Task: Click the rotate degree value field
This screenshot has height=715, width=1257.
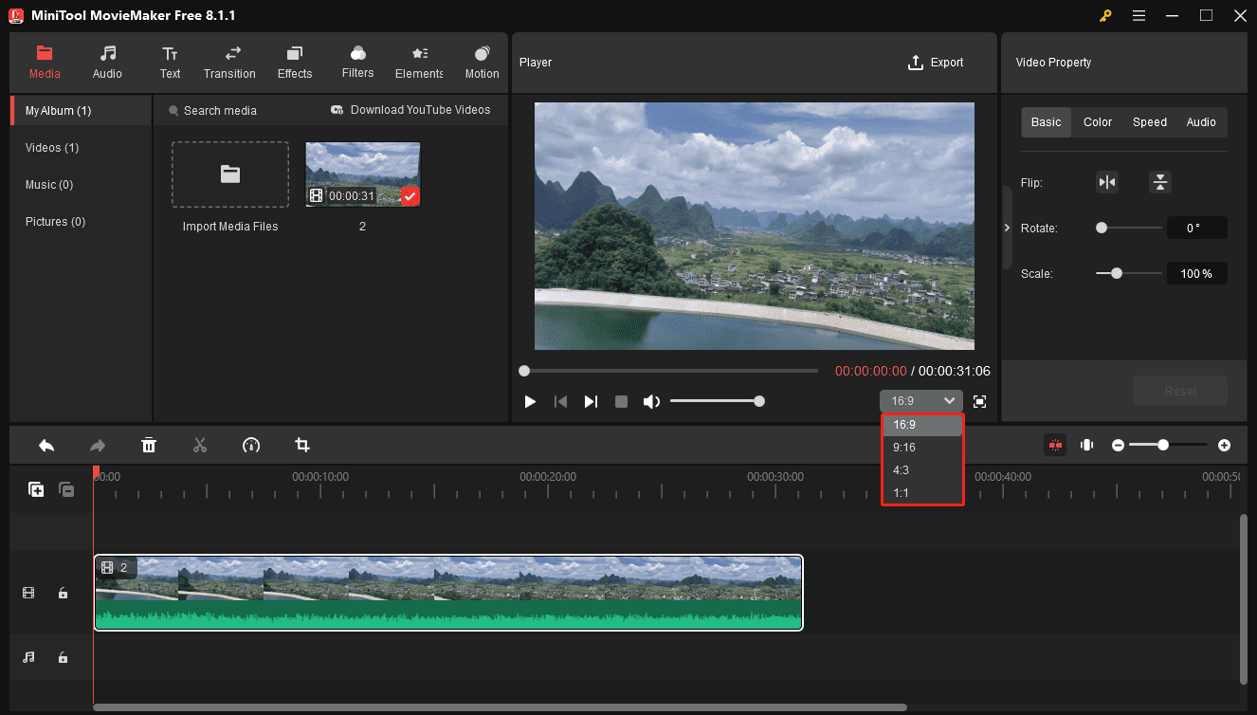Action: click(1197, 228)
